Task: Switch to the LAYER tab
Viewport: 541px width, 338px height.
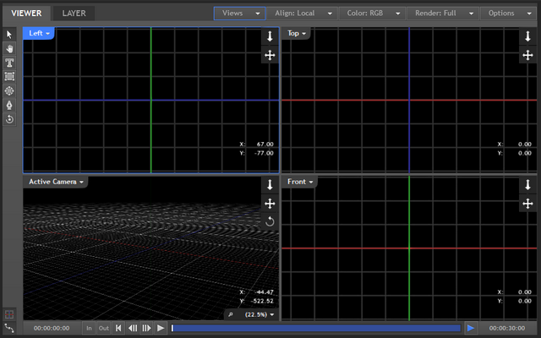Action: tap(74, 14)
